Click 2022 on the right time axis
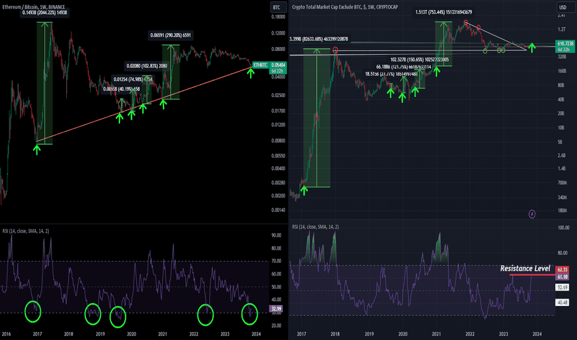Image resolution: width=577 pixels, height=340 pixels. (x=470, y=334)
